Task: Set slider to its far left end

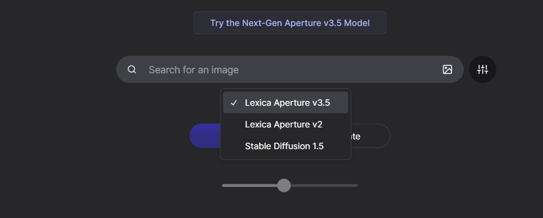Action: pyautogui.click(x=223, y=185)
